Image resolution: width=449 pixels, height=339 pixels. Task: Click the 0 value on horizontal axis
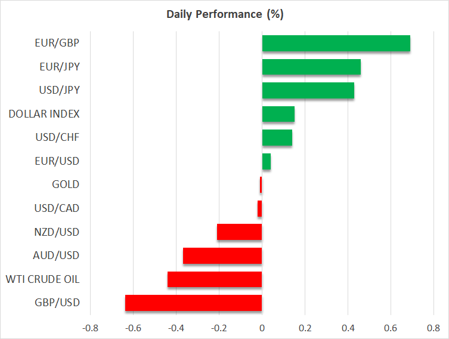[x=262, y=328]
